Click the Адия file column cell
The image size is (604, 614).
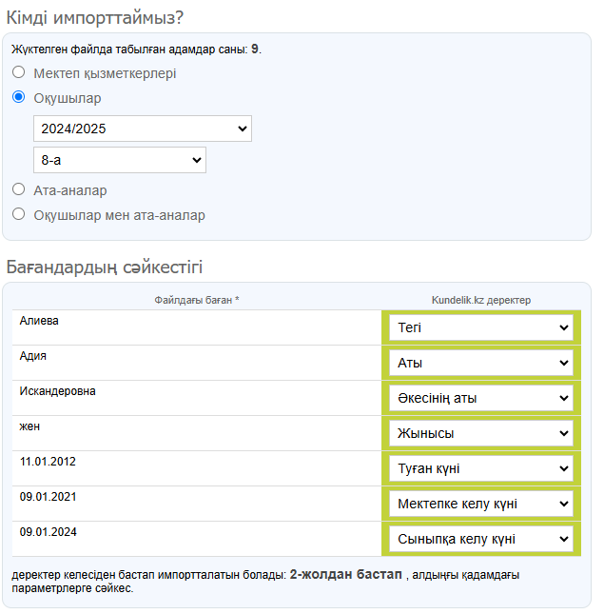point(197,363)
